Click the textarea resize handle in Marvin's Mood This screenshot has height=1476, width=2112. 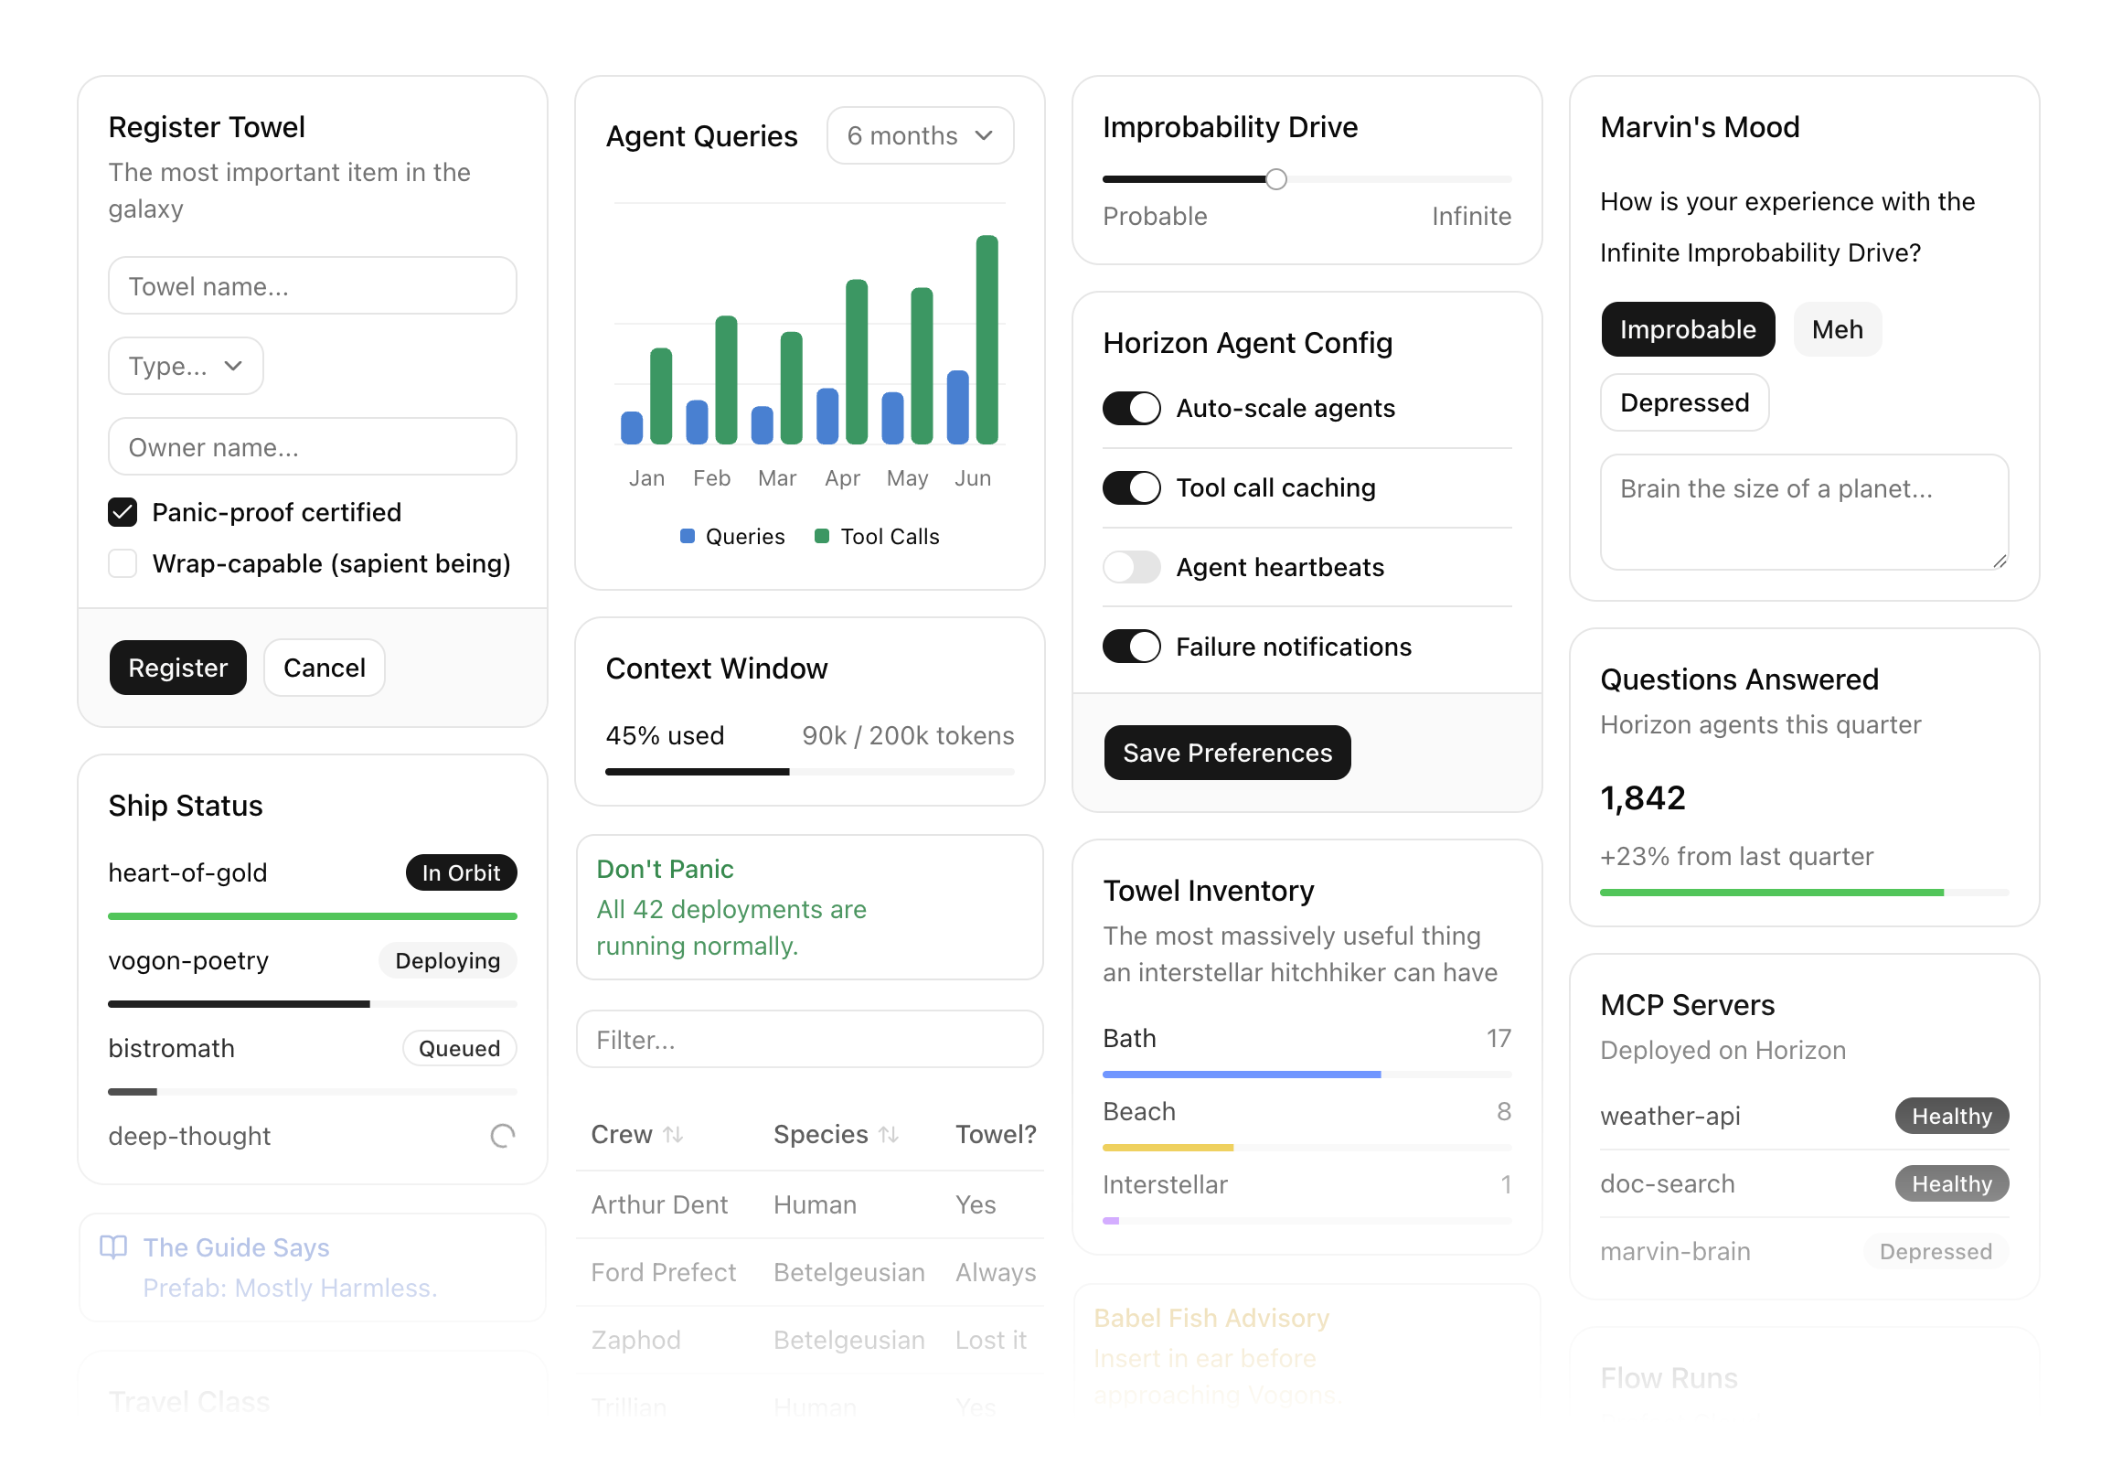tap(2000, 562)
